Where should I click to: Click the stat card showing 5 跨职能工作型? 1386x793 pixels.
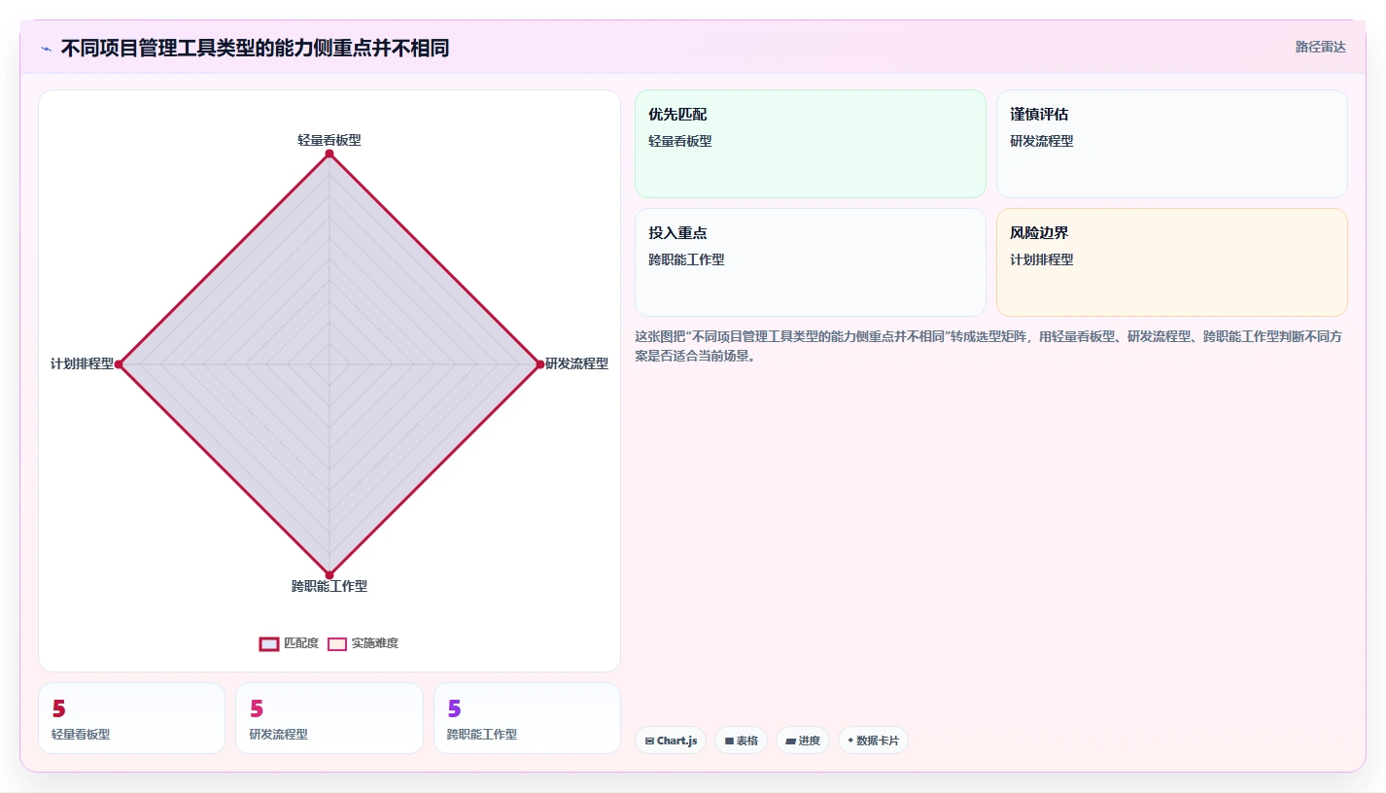pos(527,718)
